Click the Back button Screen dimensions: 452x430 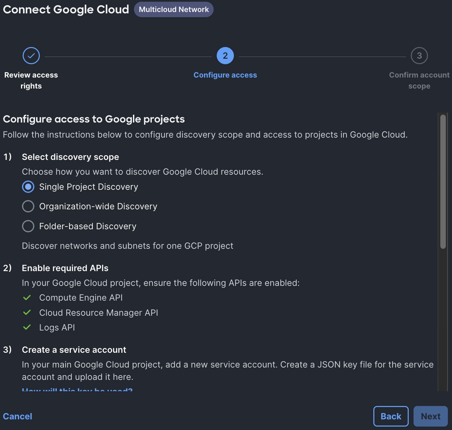(x=391, y=416)
